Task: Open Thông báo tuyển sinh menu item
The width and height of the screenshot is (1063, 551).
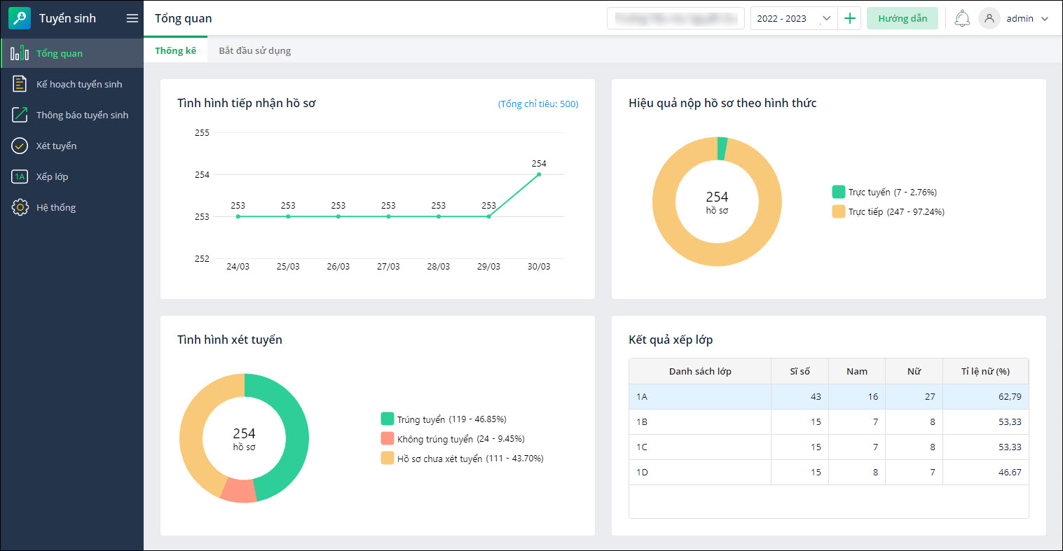Action: (x=82, y=115)
